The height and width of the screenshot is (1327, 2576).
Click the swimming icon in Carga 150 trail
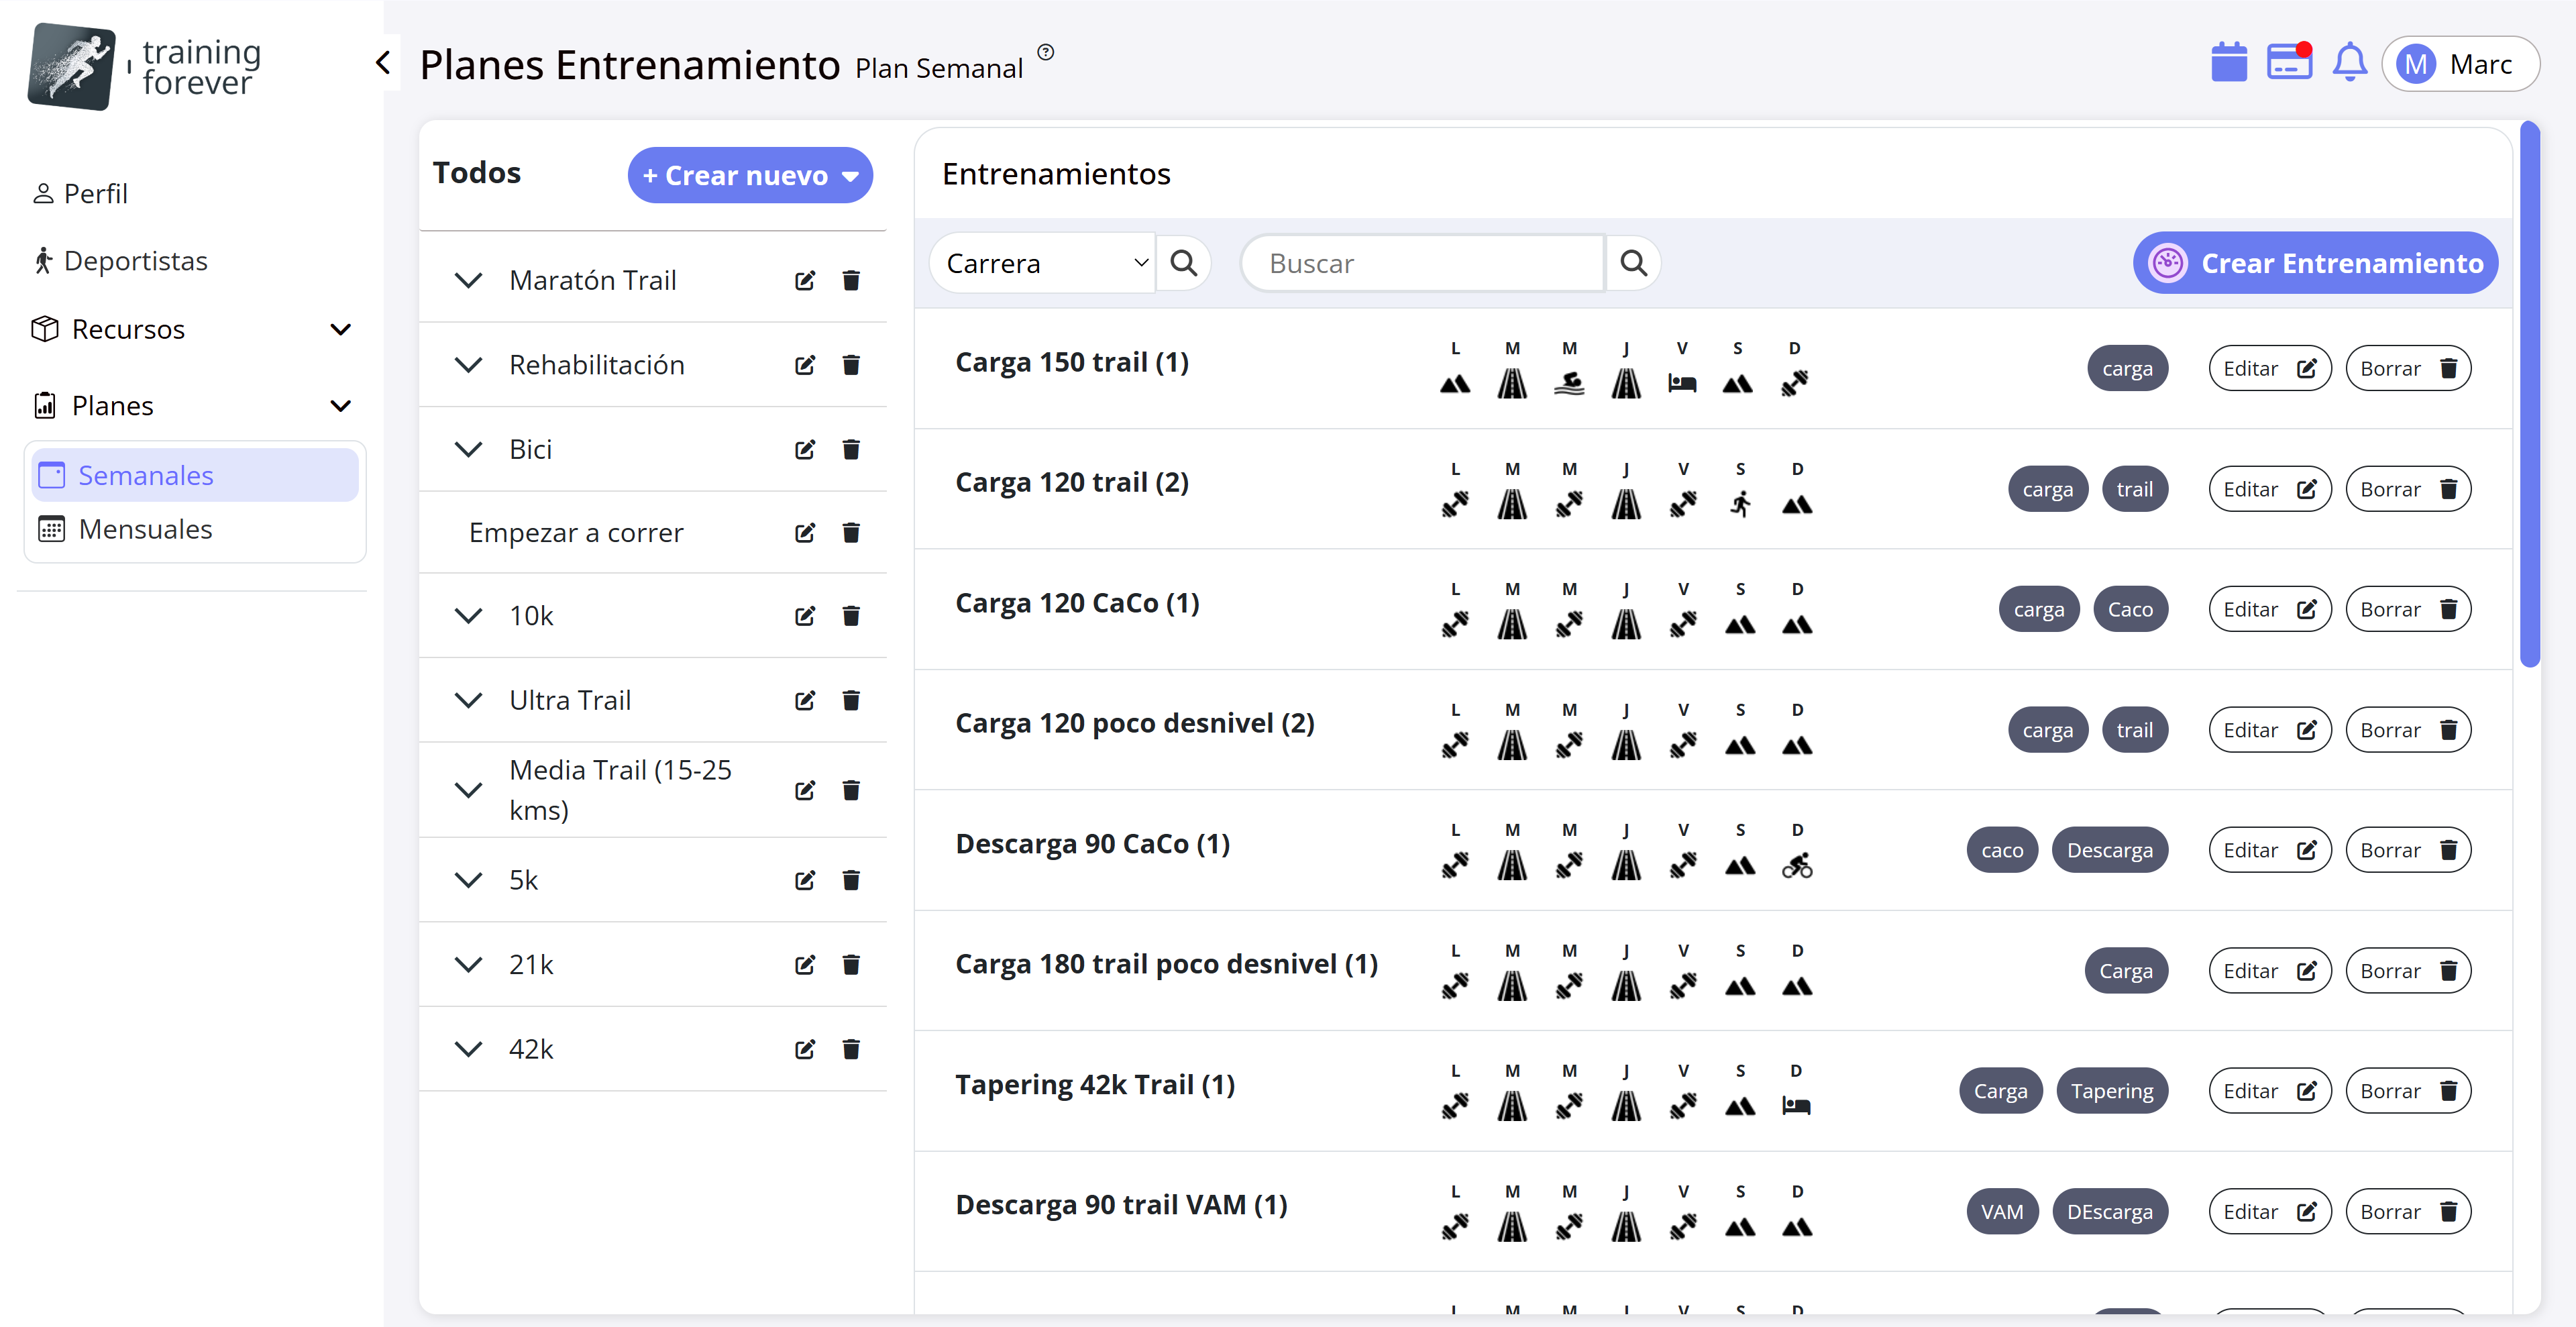pos(1569,383)
